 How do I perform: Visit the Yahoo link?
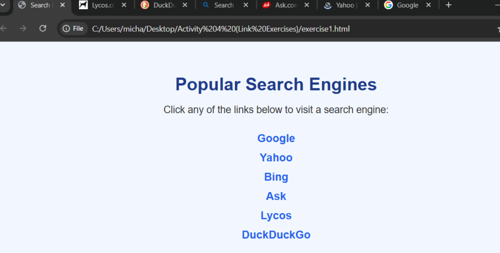click(x=276, y=157)
